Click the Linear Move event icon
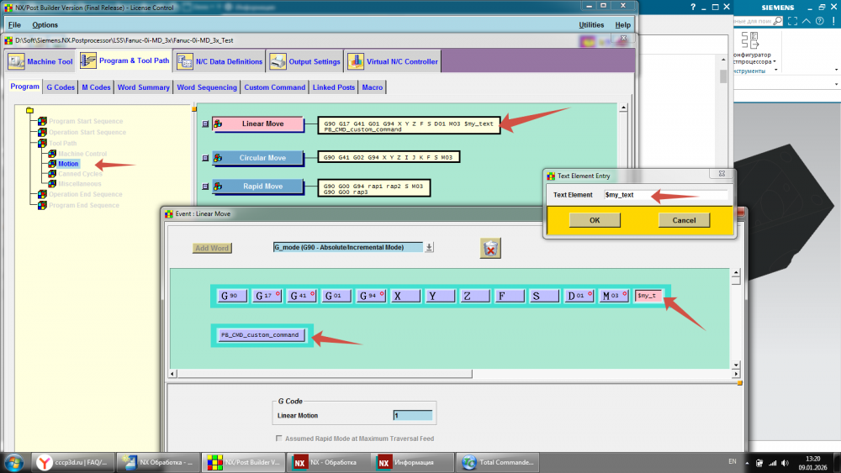This screenshot has width=841, height=473. (x=218, y=124)
